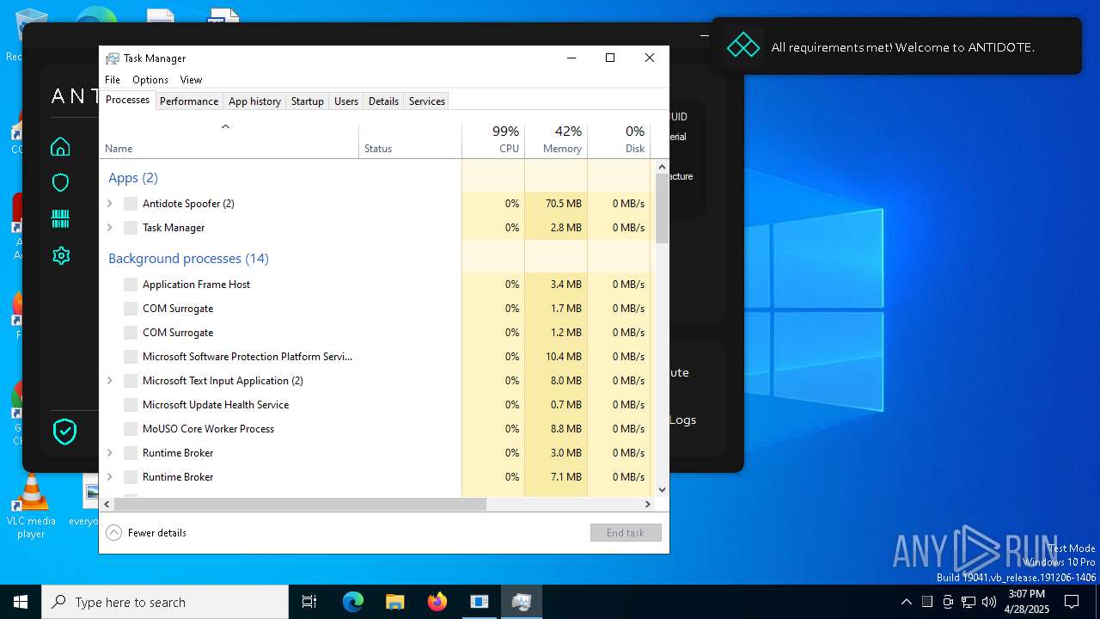The width and height of the screenshot is (1100, 619).
Task: Click the End task button
Action: pos(626,533)
